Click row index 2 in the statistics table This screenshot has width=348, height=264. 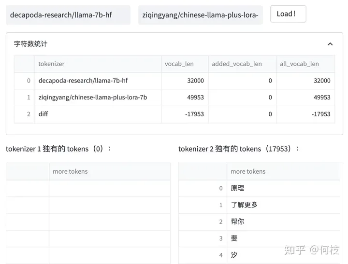25,114
